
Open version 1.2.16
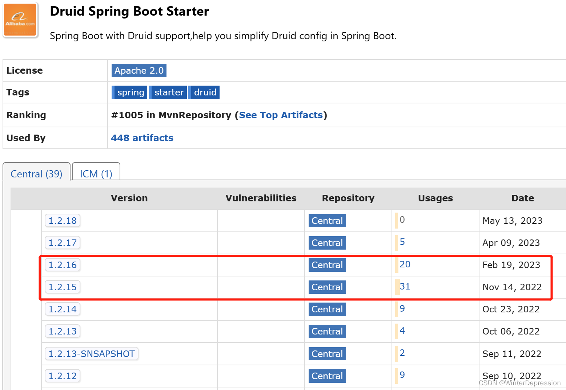point(63,265)
